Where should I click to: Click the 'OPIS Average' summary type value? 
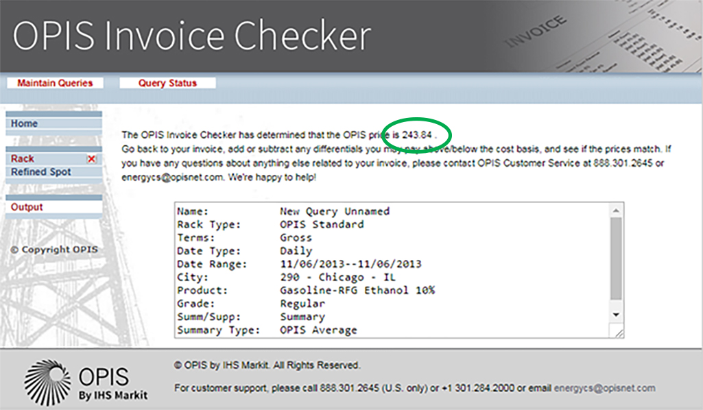click(x=318, y=330)
